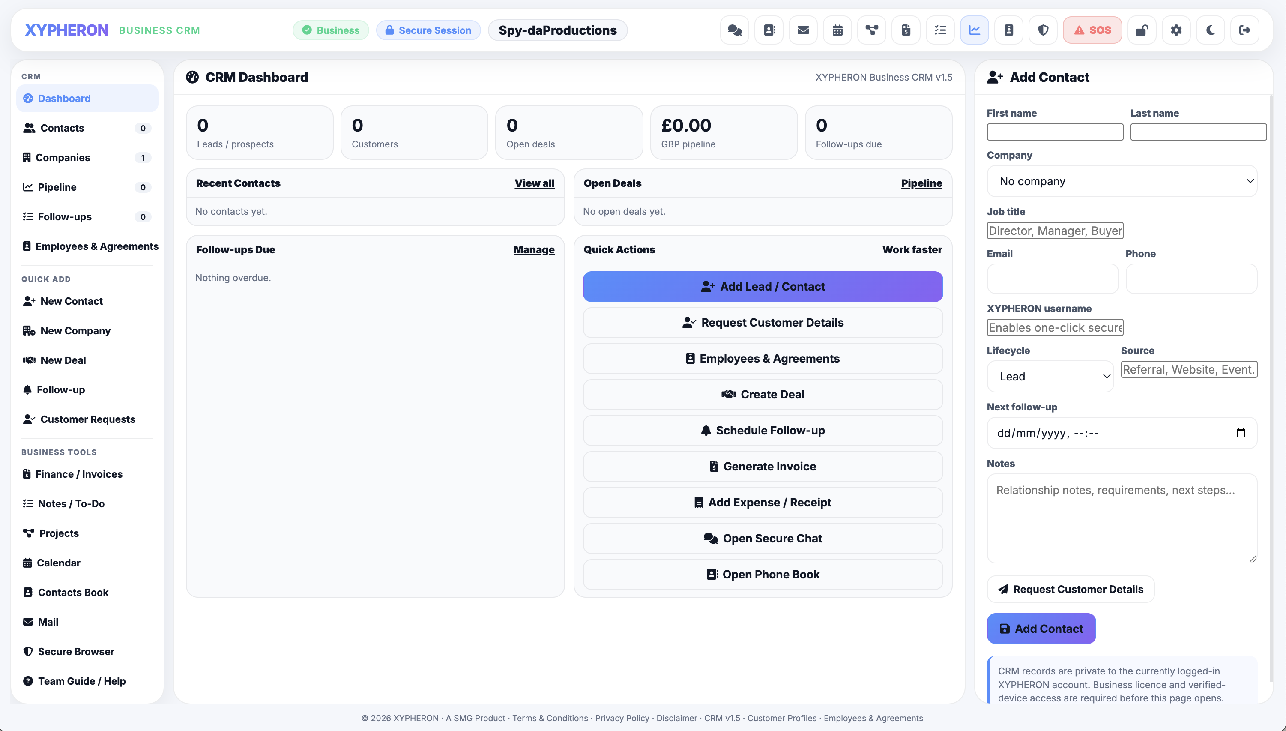Click New Deal under Quick Add
Image resolution: width=1286 pixels, height=731 pixels.
click(x=87, y=360)
